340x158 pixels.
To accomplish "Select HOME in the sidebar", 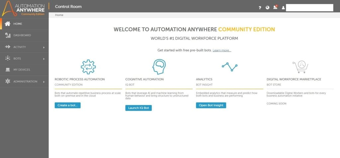I will 24,24.
